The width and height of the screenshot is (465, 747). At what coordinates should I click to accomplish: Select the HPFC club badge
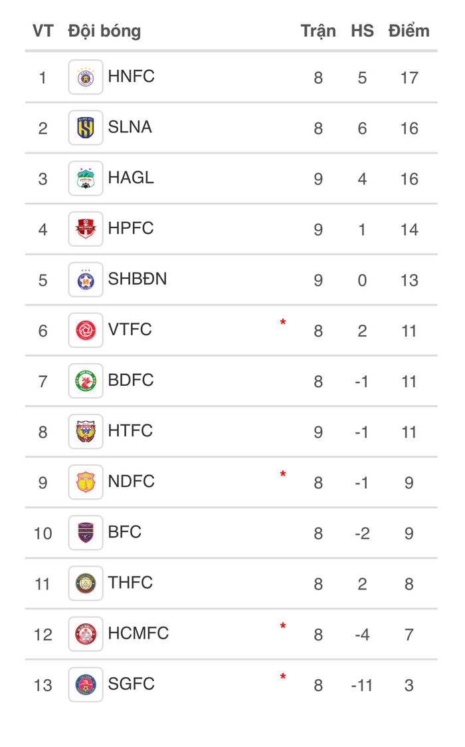[86, 229]
